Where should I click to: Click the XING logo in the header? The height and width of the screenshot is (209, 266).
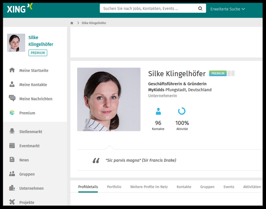[x=20, y=8]
